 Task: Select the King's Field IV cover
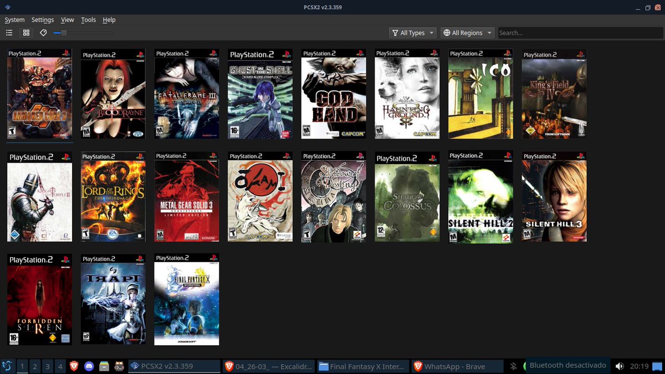[554, 94]
